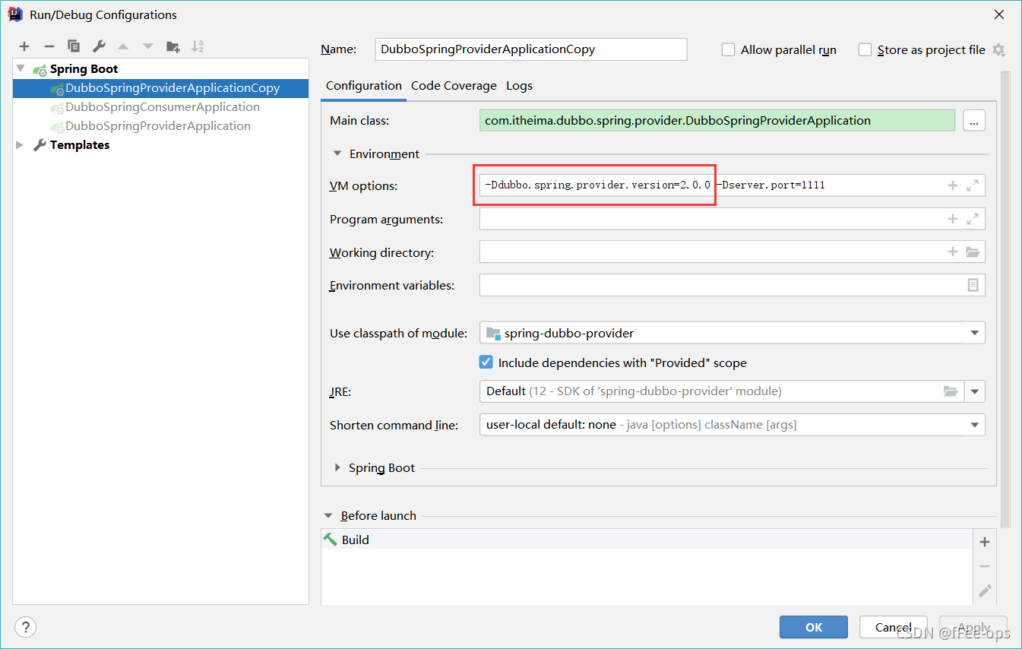Insert macro in Program arguments plus icon

[952, 219]
